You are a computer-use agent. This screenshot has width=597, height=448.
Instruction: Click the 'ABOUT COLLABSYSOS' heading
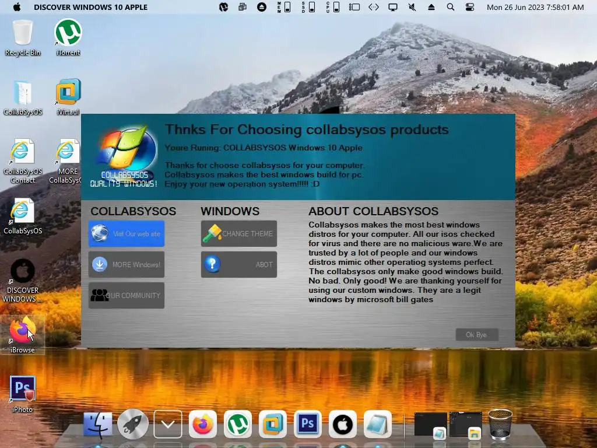373,211
